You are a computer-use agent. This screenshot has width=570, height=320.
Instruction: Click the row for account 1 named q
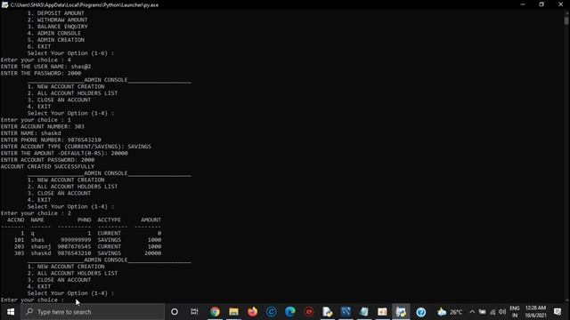[x=91, y=233]
